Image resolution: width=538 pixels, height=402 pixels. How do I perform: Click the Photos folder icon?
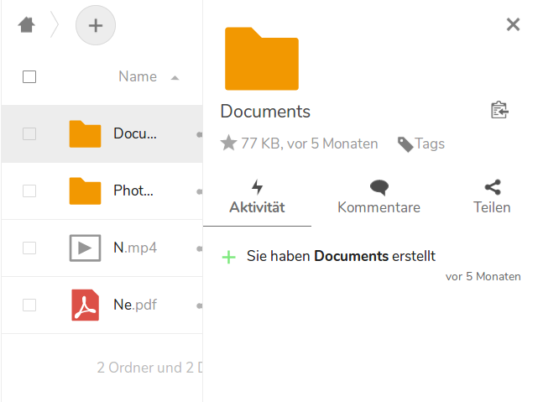coord(85,191)
